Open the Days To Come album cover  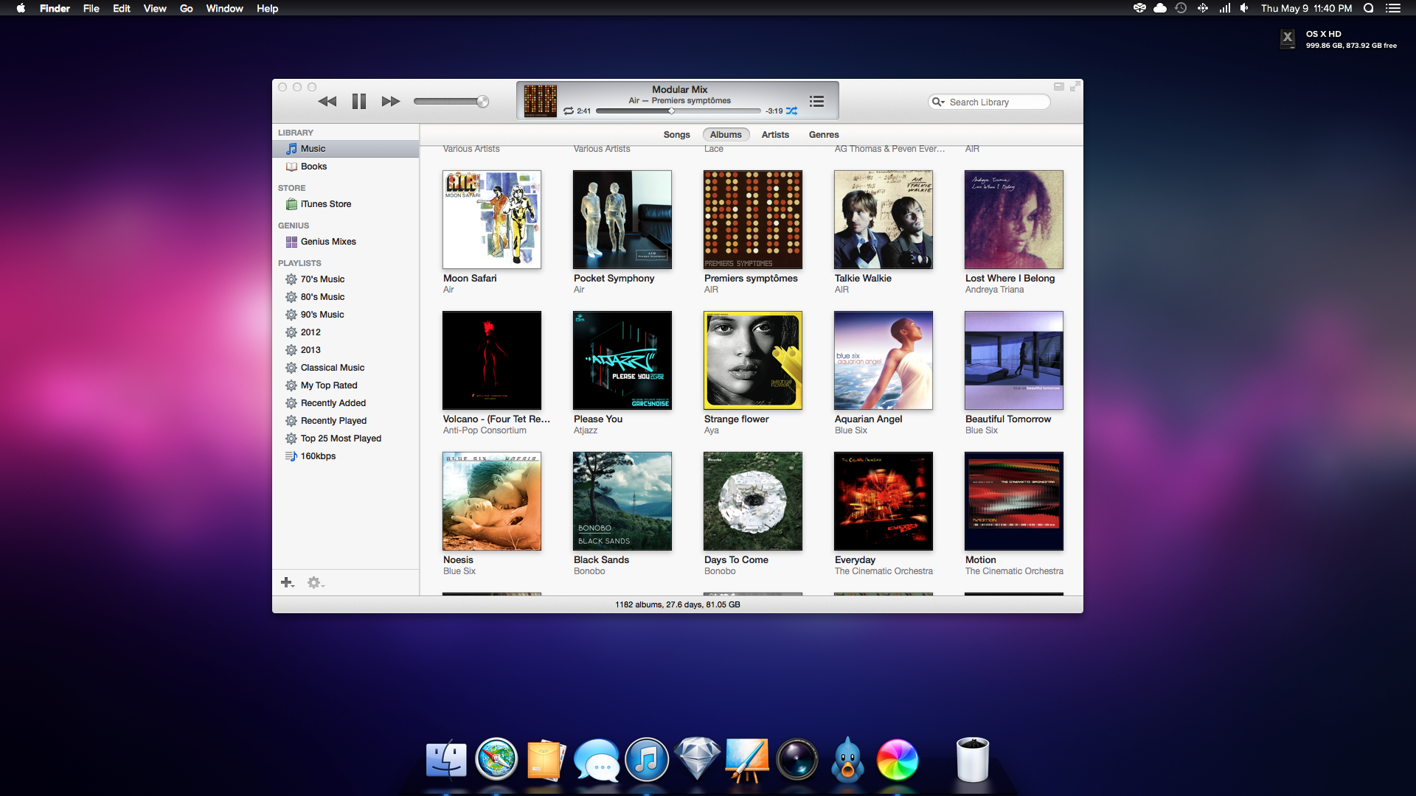tap(753, 501)
